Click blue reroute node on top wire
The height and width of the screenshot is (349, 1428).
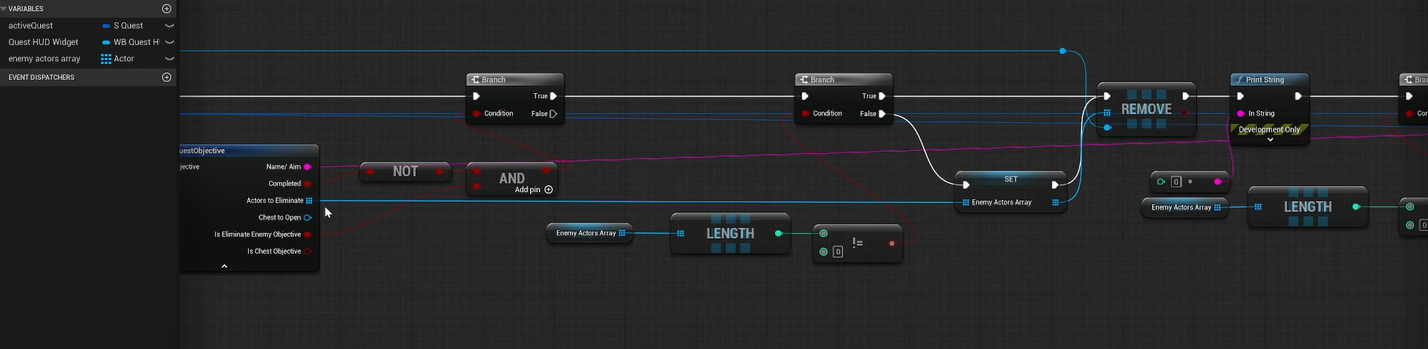[x=1063, y=51]
